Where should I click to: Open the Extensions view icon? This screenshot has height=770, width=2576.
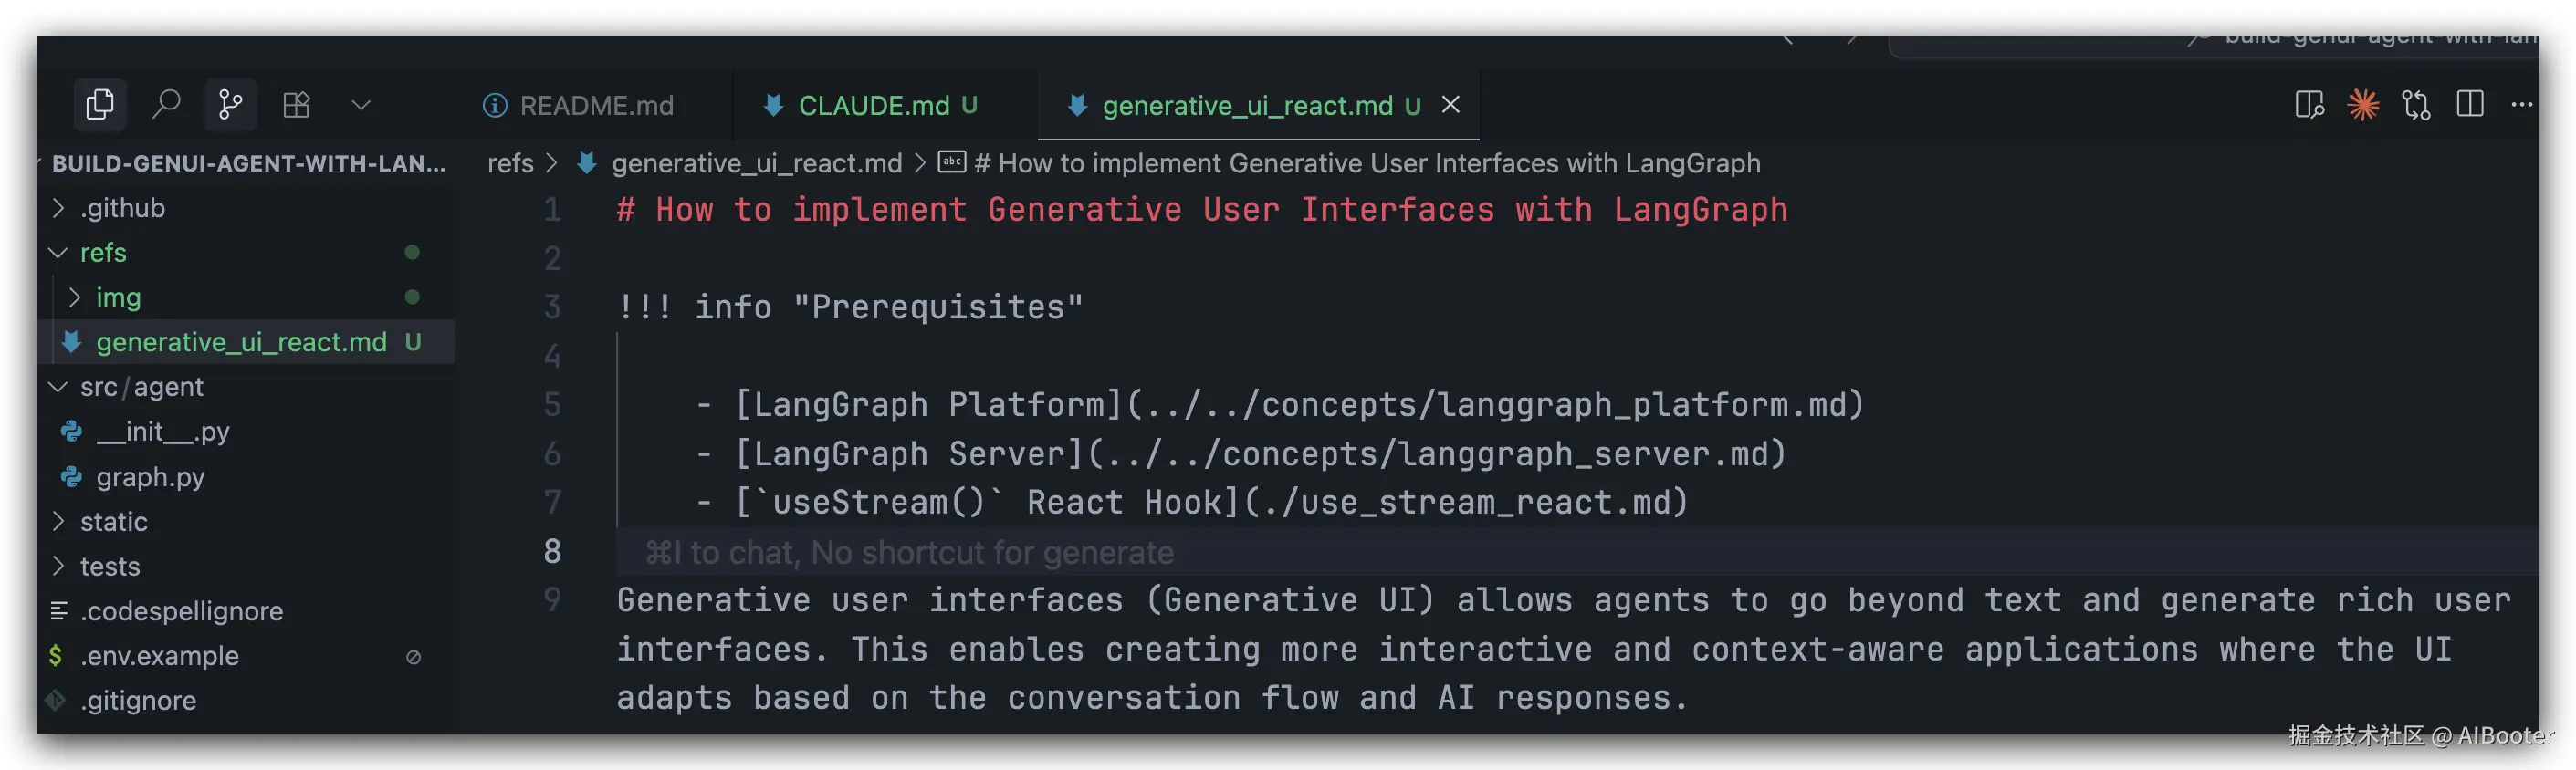click(x=296, y=104)
